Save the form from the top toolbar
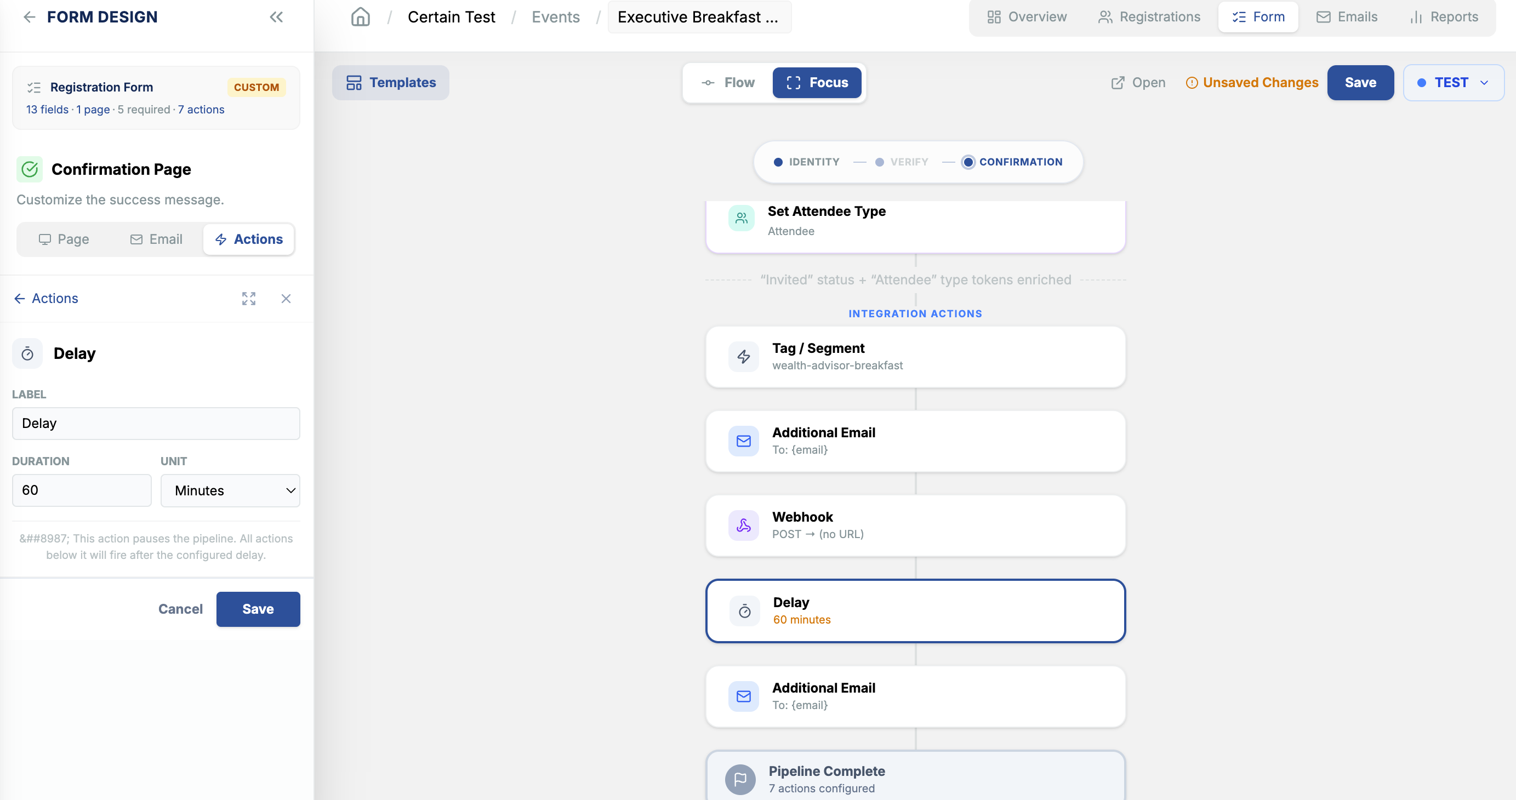This screenshot has height=800, width=1516. (x=1360, y=83)
